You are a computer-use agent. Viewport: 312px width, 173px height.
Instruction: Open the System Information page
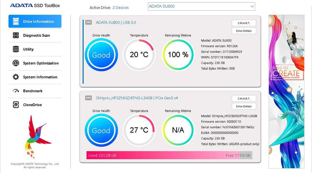click(x=35, y=77)
